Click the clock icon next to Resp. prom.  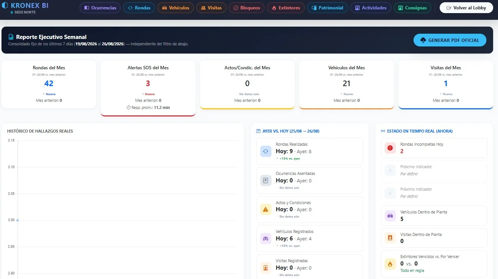tap(128, 107)
